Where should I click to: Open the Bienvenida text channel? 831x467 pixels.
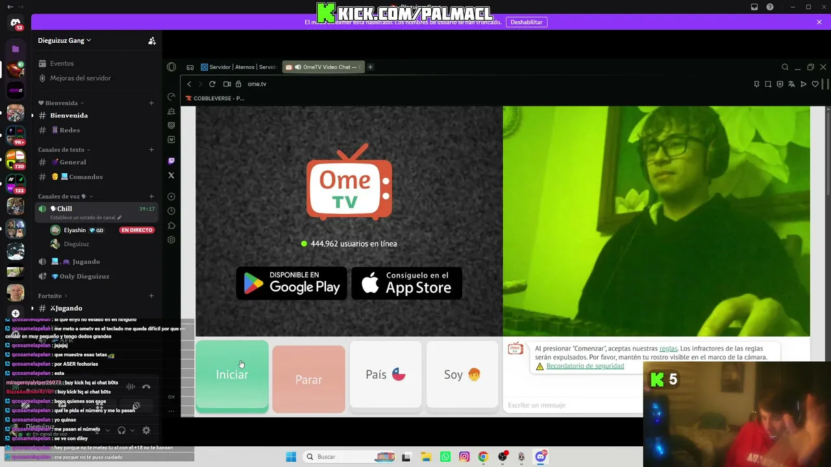(69, 115)
